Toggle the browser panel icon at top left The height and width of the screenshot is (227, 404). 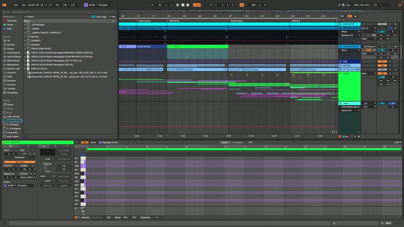click(x=4, y=5)
